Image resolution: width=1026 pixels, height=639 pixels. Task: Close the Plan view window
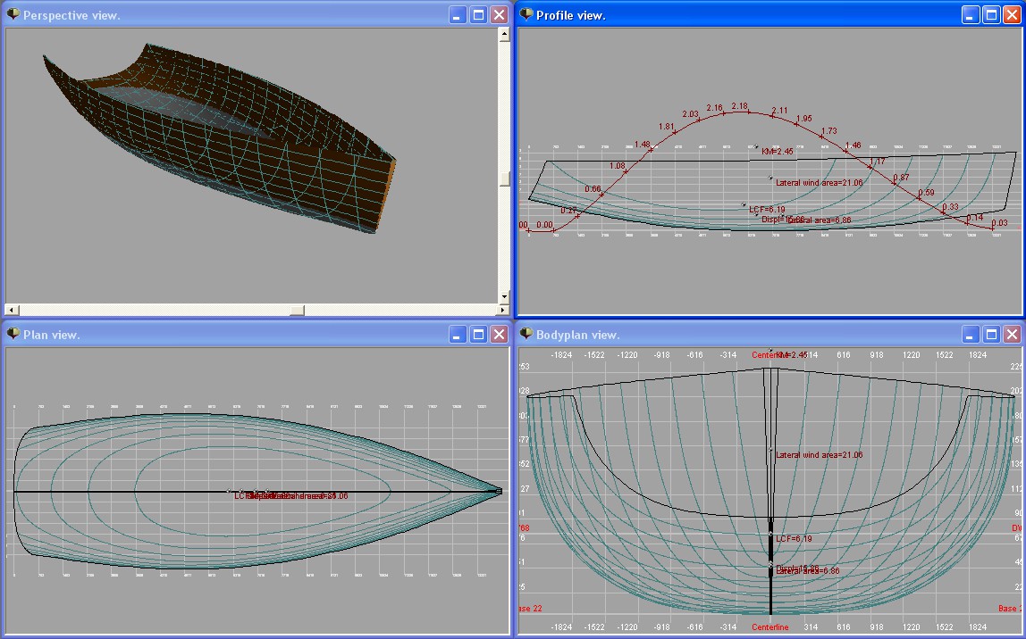tap(500, 334)
